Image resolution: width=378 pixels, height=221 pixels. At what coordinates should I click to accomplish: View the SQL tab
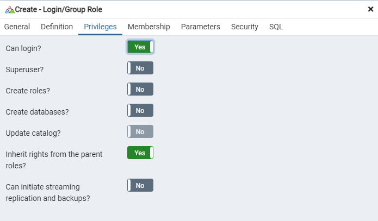[x=276, y=27]
